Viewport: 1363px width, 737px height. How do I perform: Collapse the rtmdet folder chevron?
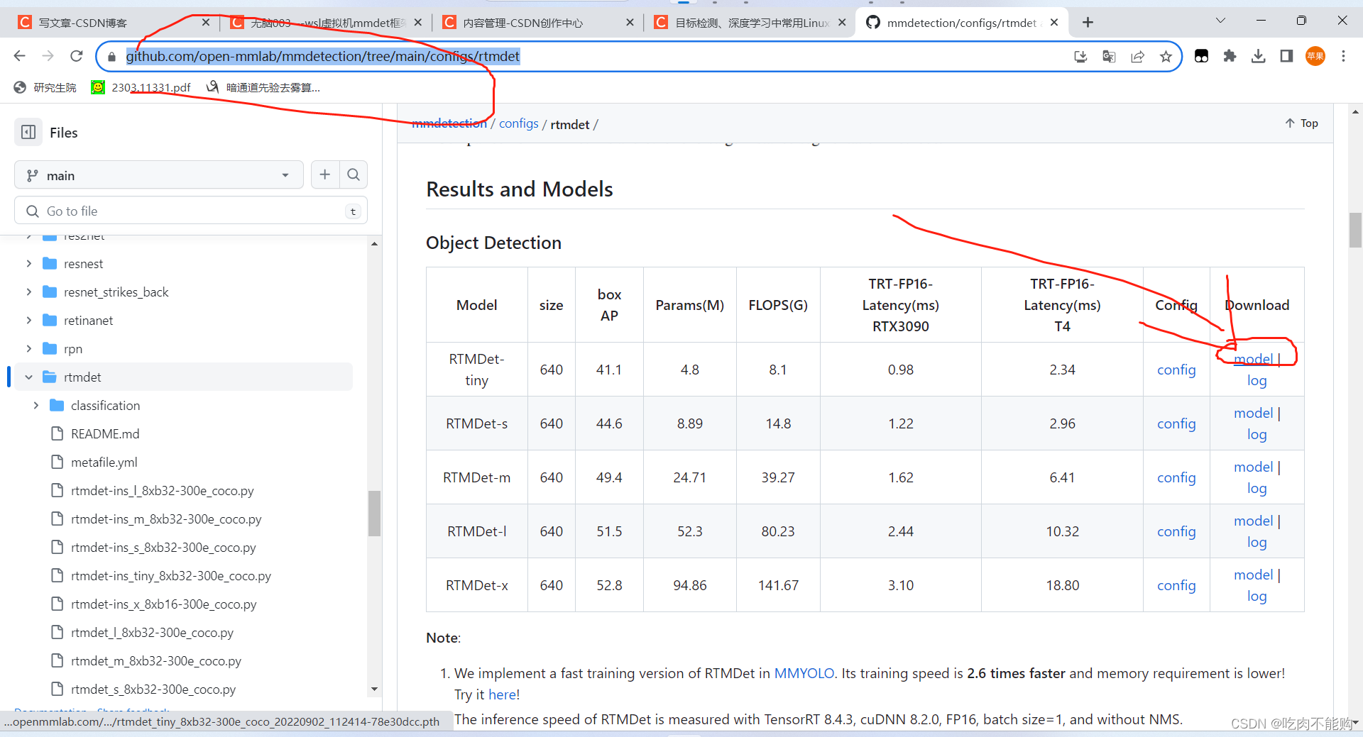[x=28, y=377]
